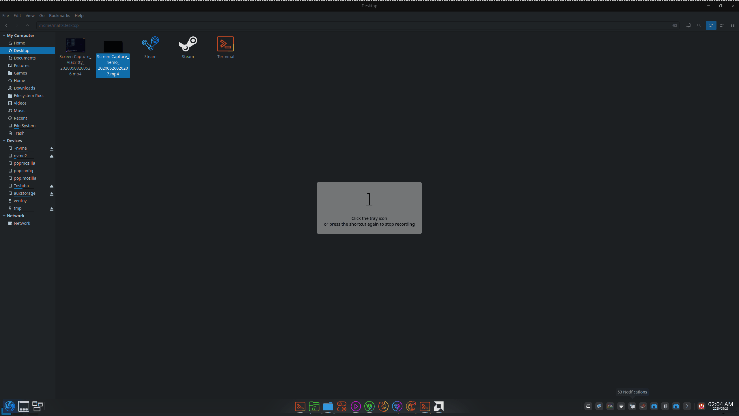Open the purple media player in taskbar

pos(356,406)
